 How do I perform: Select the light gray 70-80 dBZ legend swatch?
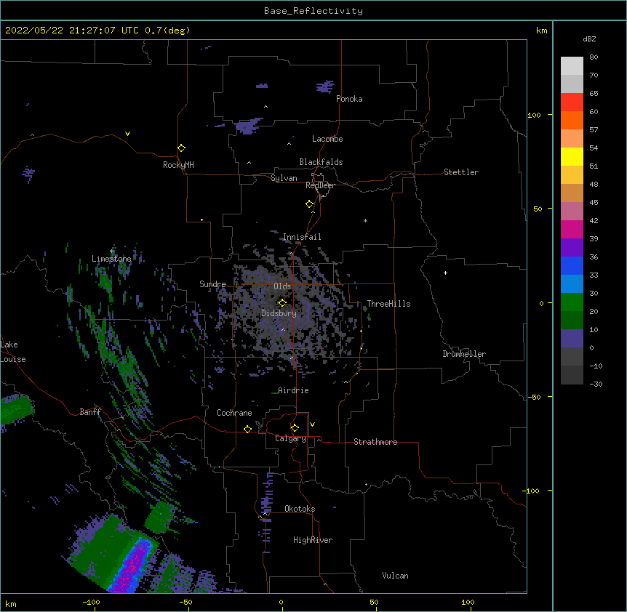pos(572,66)
